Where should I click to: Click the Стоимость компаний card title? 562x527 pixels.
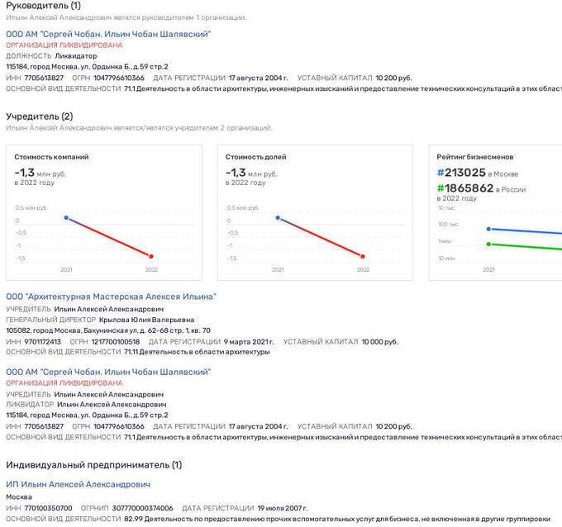pyautogui.click(x=52, y=157)
